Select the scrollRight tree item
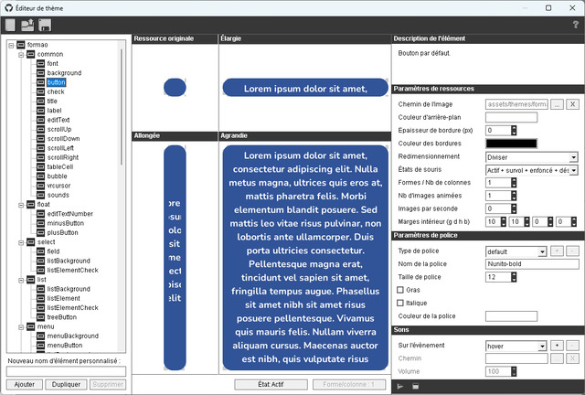The width and height of the screenshot is (585, 395). [63, 157]
